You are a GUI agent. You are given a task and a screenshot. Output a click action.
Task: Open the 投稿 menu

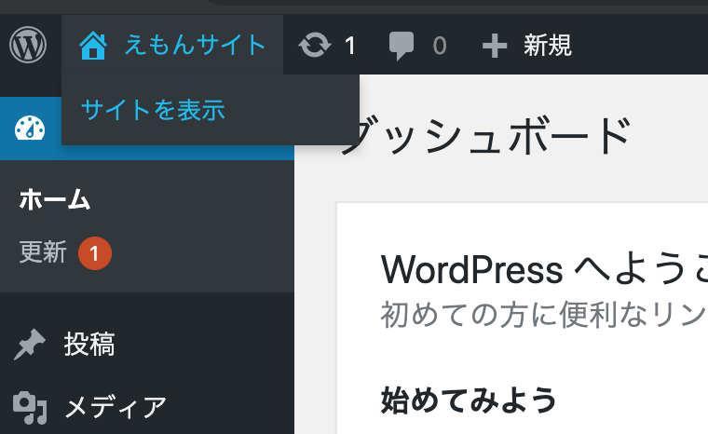point(89,345)
